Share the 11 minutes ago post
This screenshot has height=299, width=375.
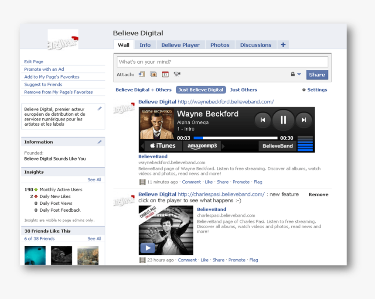coord(223,182)
